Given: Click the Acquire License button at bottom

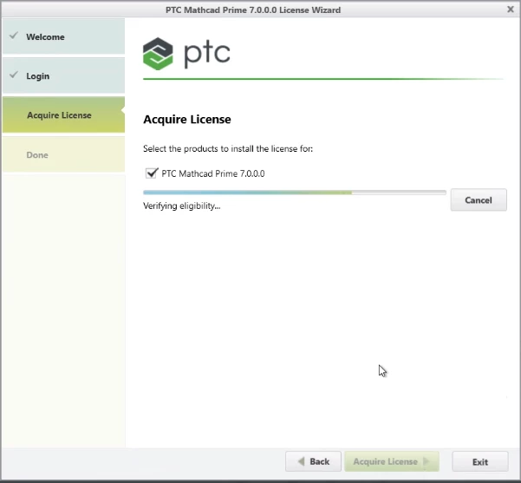Looking at the screenshot, I should click(x=392, y=461).
